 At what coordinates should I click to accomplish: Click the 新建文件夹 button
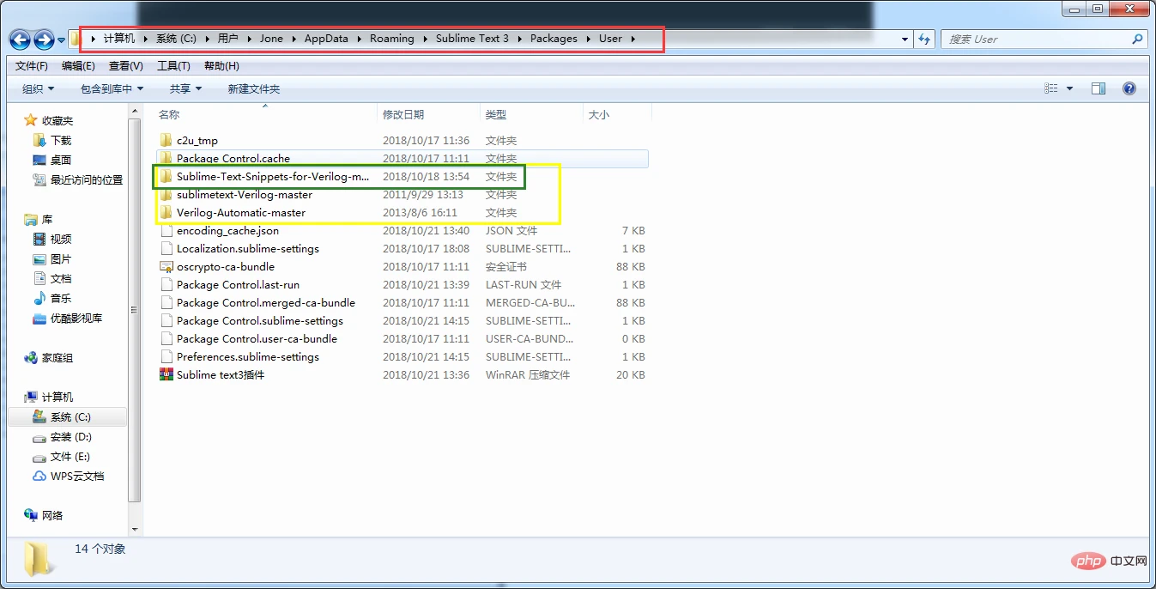click(253, 88)
